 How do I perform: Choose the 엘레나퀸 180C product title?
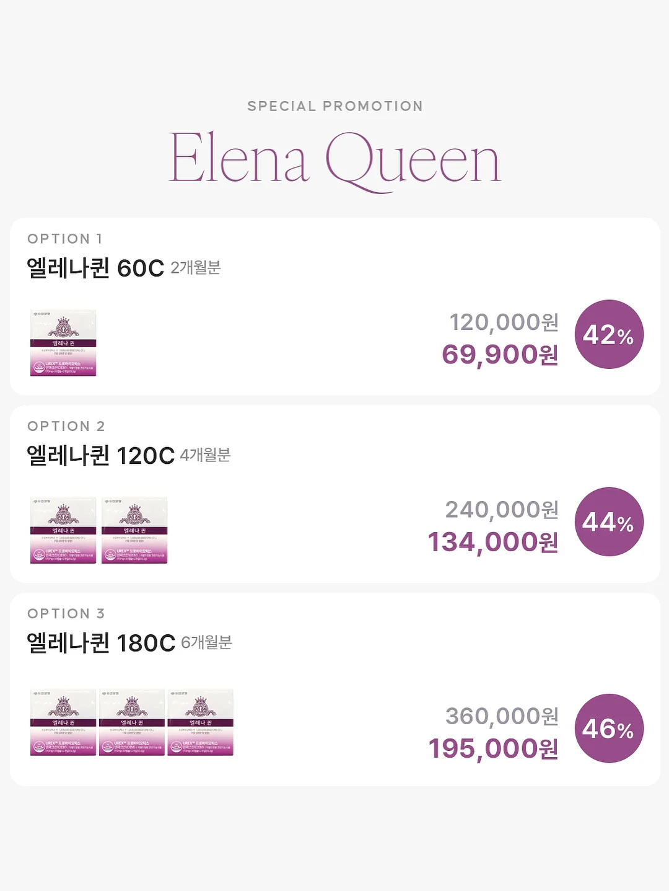[x=101, y=642]
